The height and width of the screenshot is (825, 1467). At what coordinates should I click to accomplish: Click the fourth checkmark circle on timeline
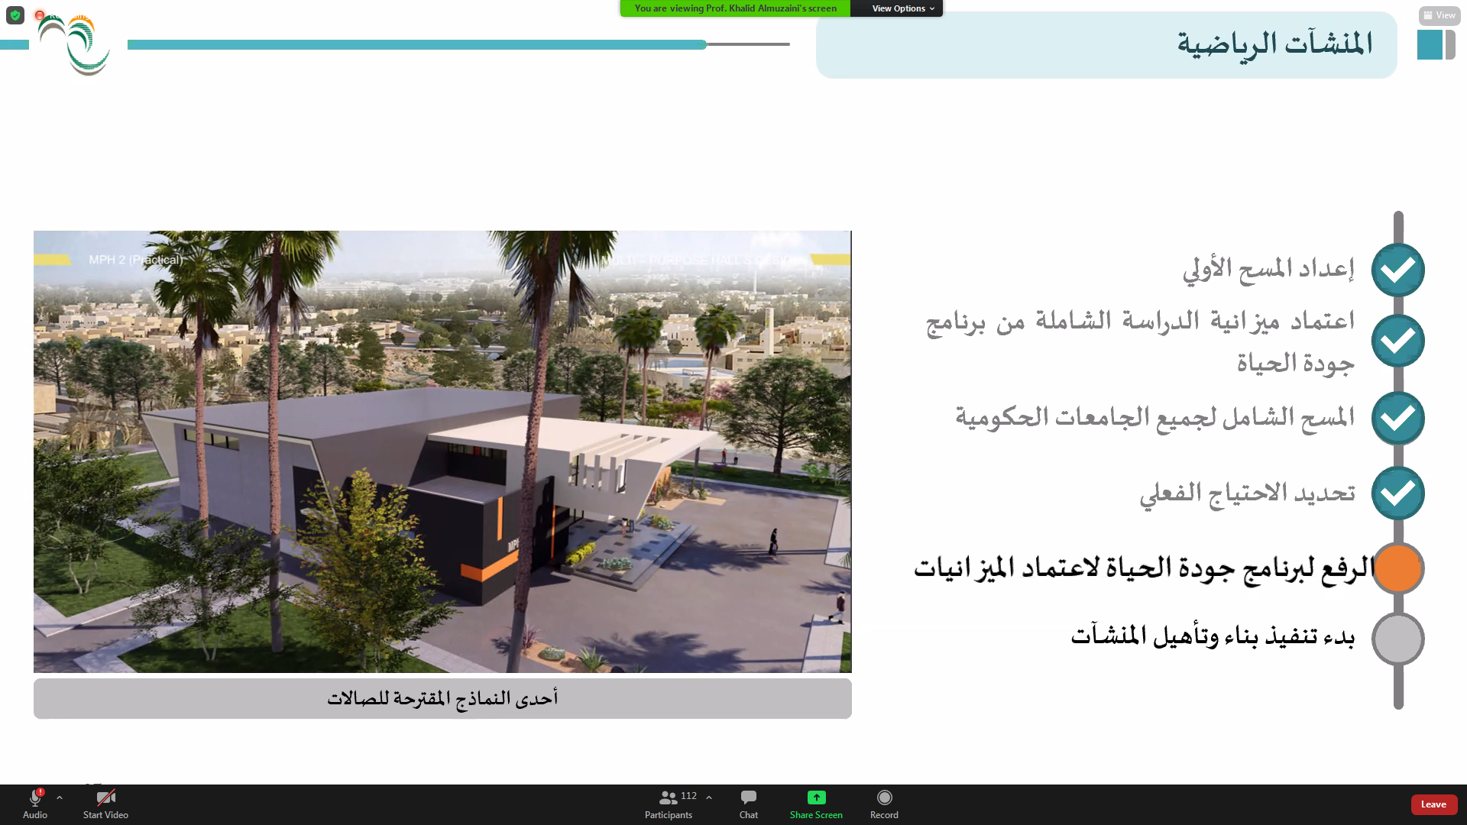1397,493
